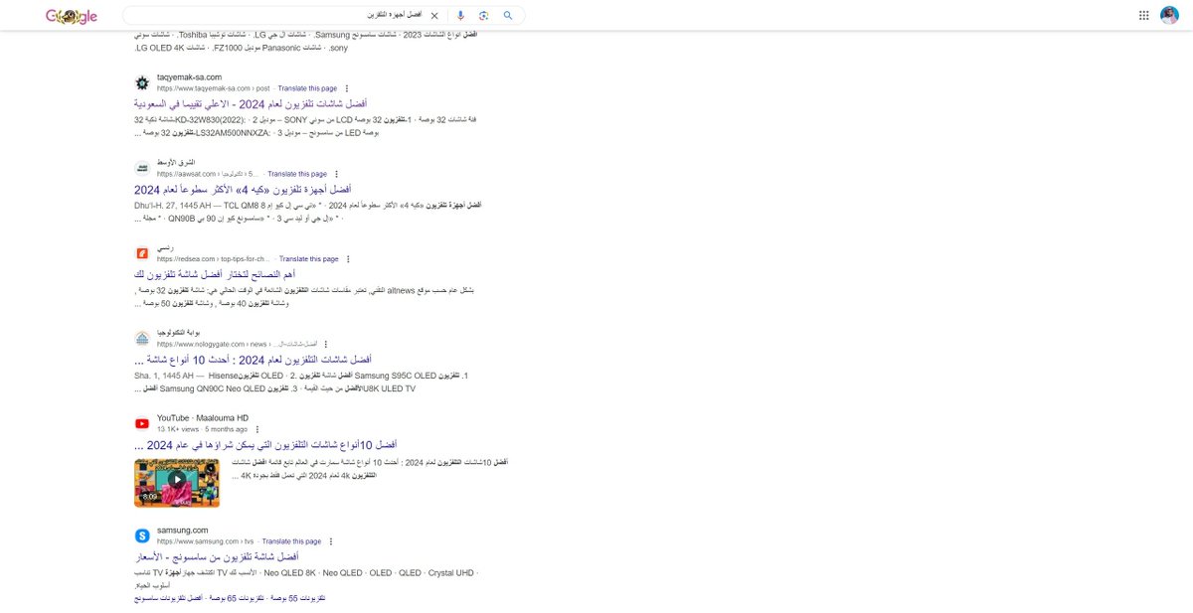Open title 'أحدث 10 أنواع شاشة' nologygate result
Viewport: 1193px width, 613px height.
pyautogui.click(x=253, y=359)
